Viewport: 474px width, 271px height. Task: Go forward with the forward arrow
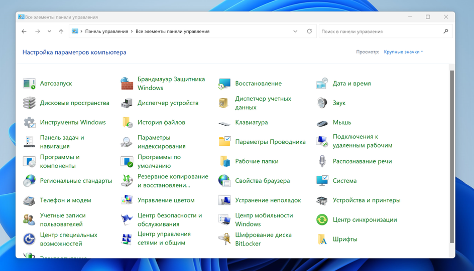(x=38, y=32)
